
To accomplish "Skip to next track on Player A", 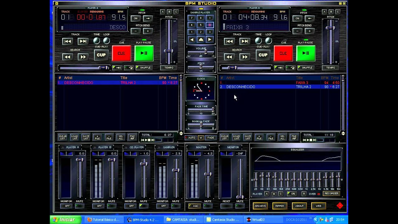I will coord(83,41).
